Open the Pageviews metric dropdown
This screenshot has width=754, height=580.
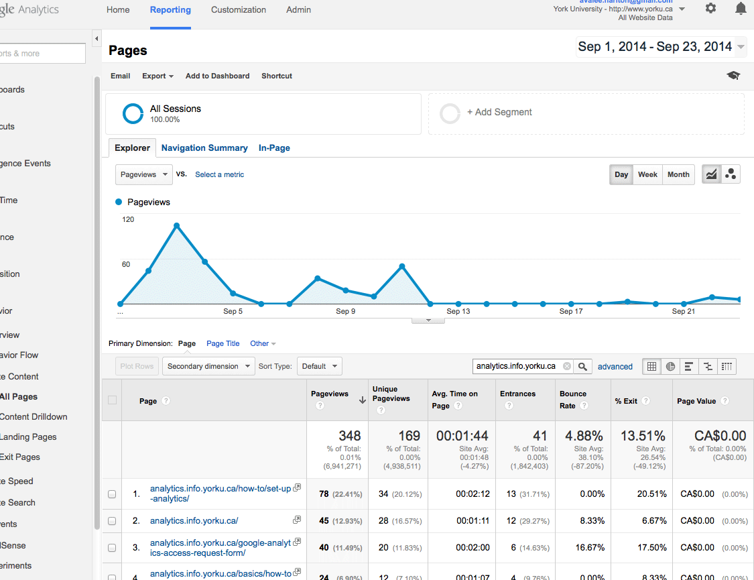tap(144, 174)
